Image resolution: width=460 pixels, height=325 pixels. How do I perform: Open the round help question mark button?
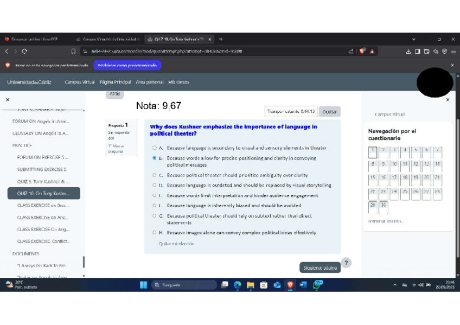tap(346, 263)
